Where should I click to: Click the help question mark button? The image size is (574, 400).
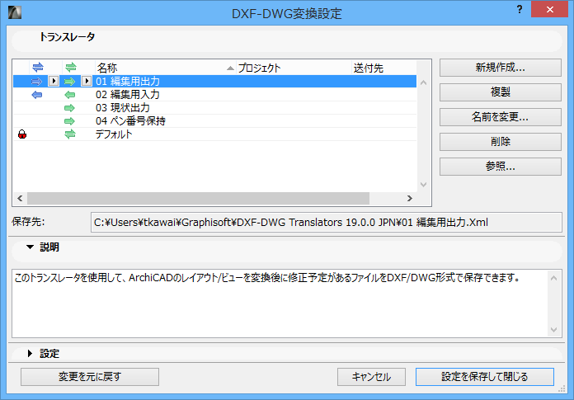pyautogui.click(x=520, y=10)
